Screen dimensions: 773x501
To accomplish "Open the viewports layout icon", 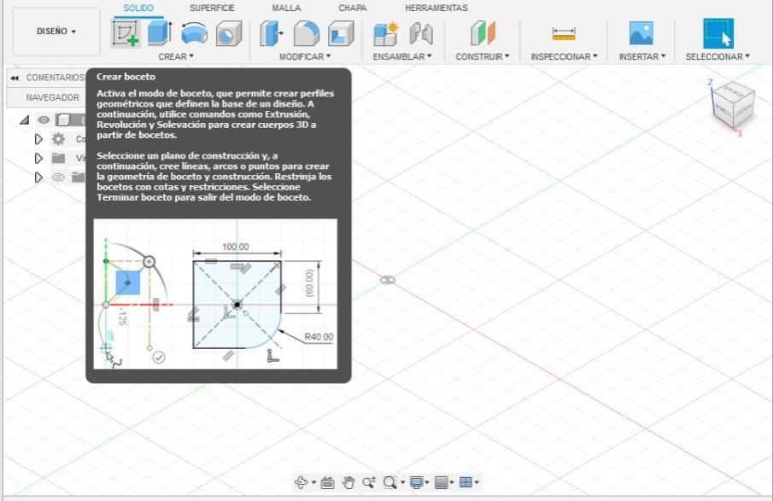I will pyautogui.click(x=466, y=482).
